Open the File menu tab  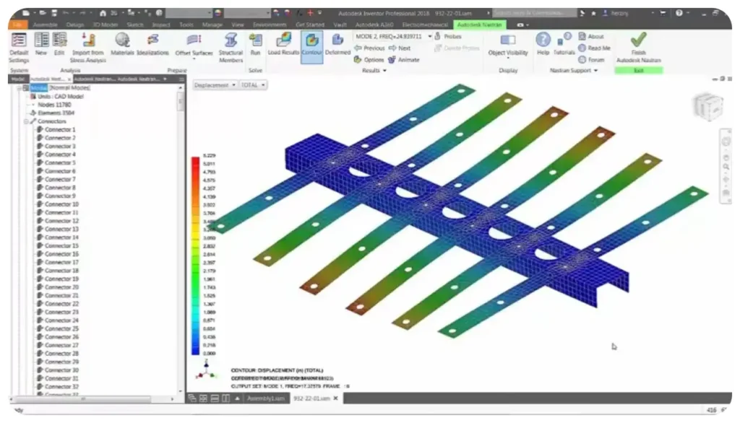(x=17, y=25)
